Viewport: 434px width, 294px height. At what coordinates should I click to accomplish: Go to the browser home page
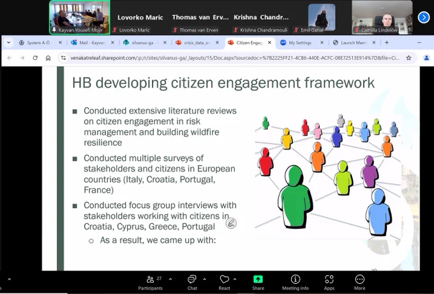click(48, 58)
